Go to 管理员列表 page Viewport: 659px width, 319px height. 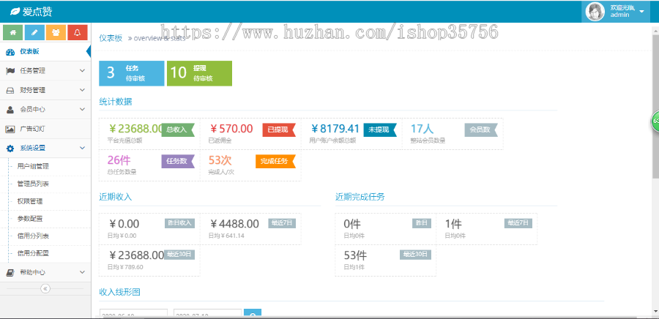pyautogui.click(x=33, y=184)
